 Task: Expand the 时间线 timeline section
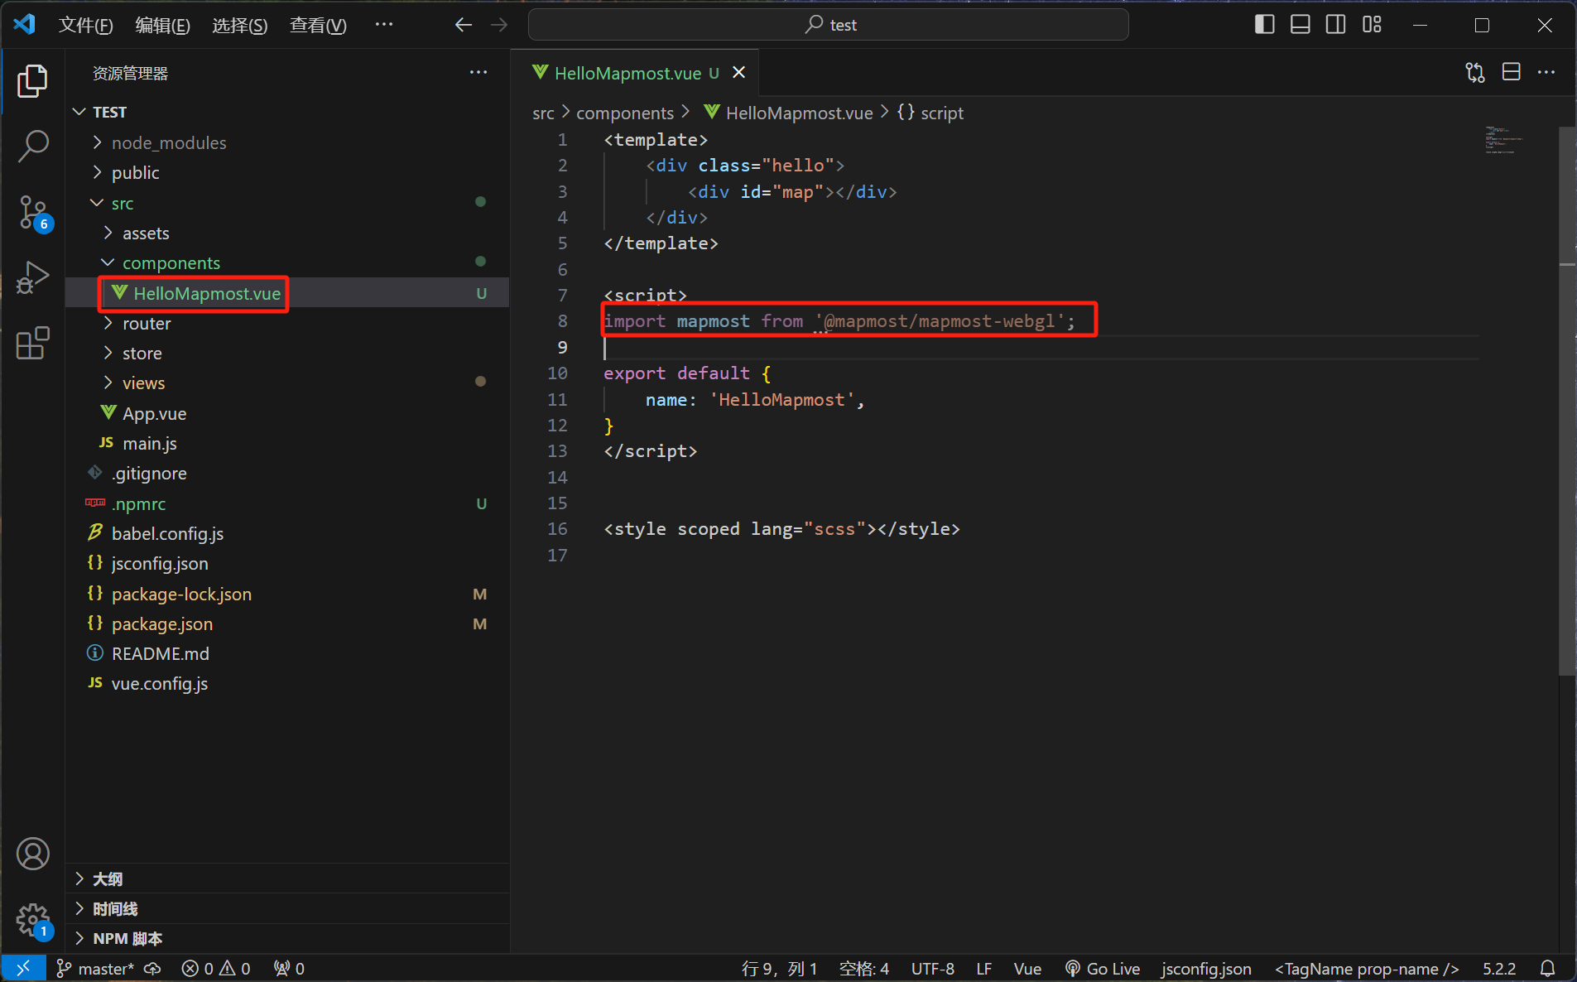pos(287,908)
